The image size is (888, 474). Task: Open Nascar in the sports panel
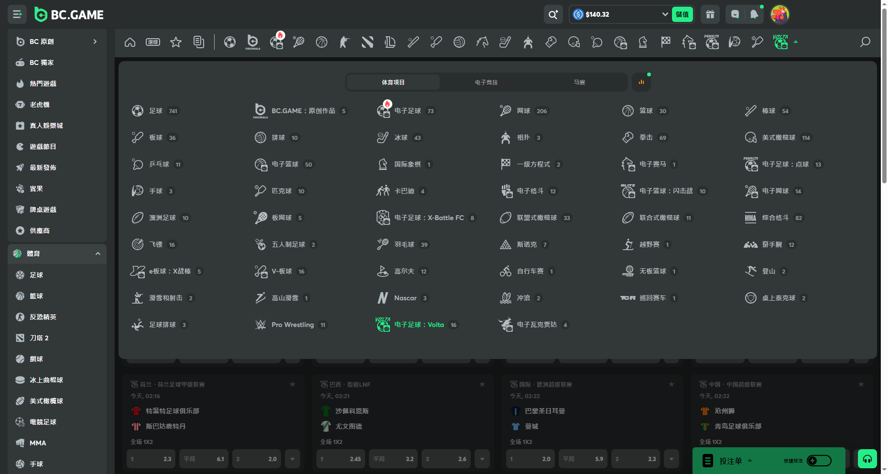coord(403,298)
